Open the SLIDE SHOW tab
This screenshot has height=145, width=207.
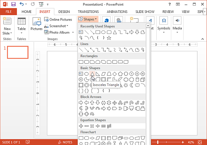coord(145,12)
